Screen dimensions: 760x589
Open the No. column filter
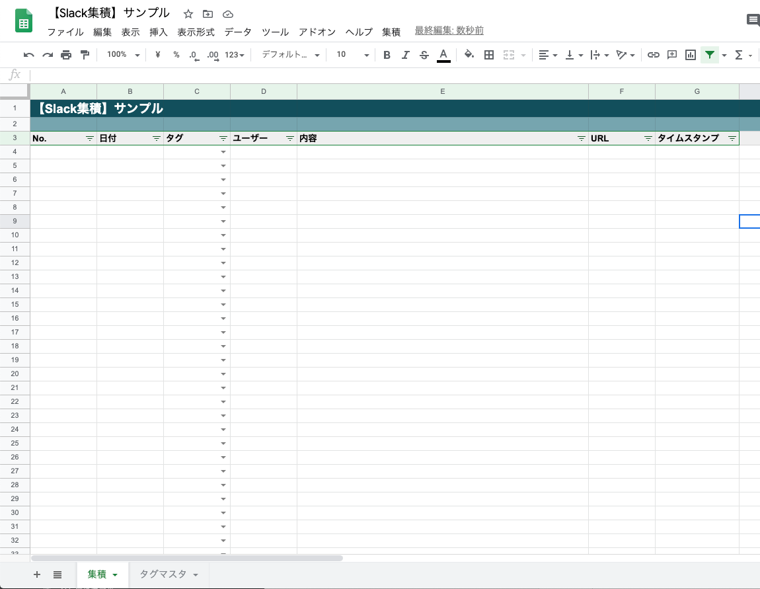(90, 139)
